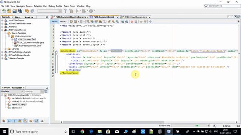
Task: Click the New Project toolbar icon
Action: [9, 11]
